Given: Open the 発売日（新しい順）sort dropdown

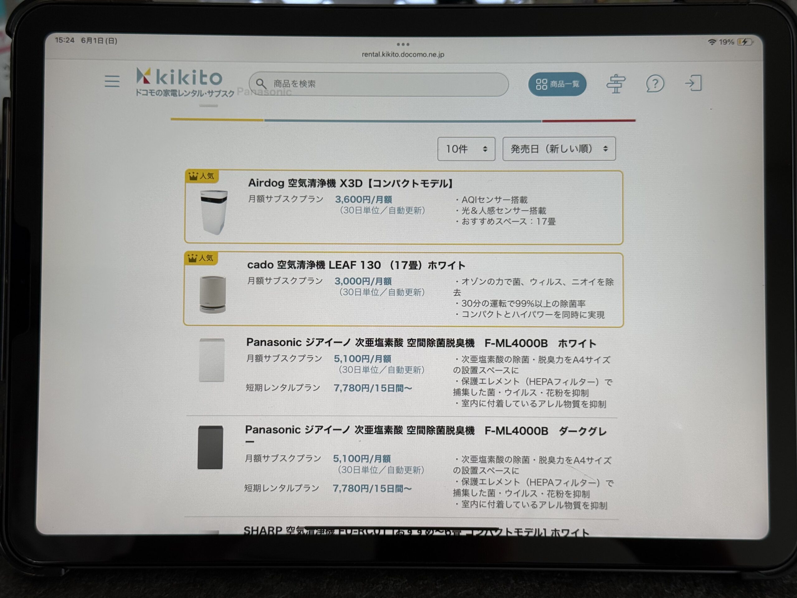Looking at the screenshot, I should pyautogui.click(x=559, y=149).
